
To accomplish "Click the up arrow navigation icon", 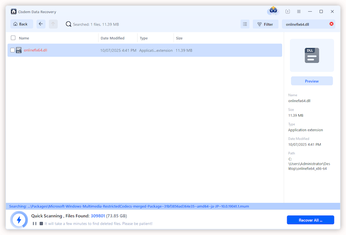I will 53,24.
